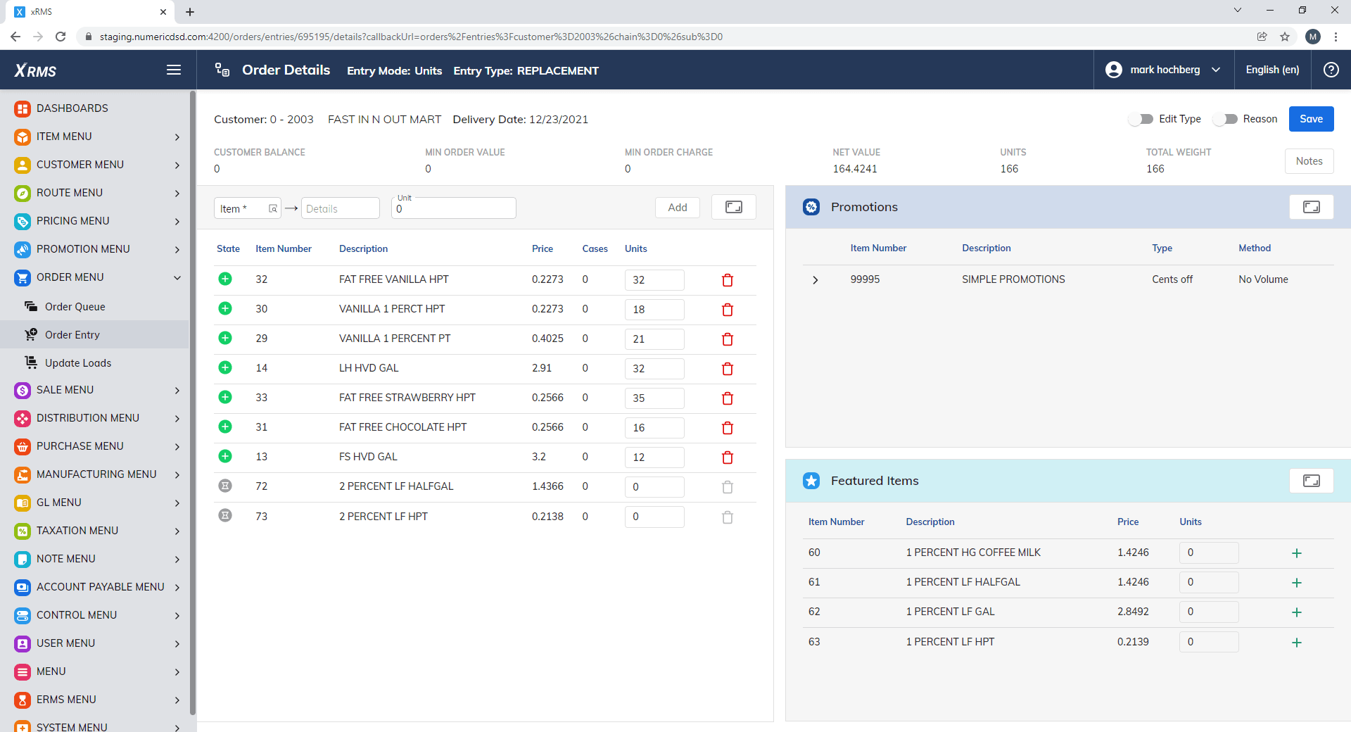This screenshot has height=732, width=1351.
Task: Expand the Promotions panel to fullscreen
Action: coord(1312,207)
